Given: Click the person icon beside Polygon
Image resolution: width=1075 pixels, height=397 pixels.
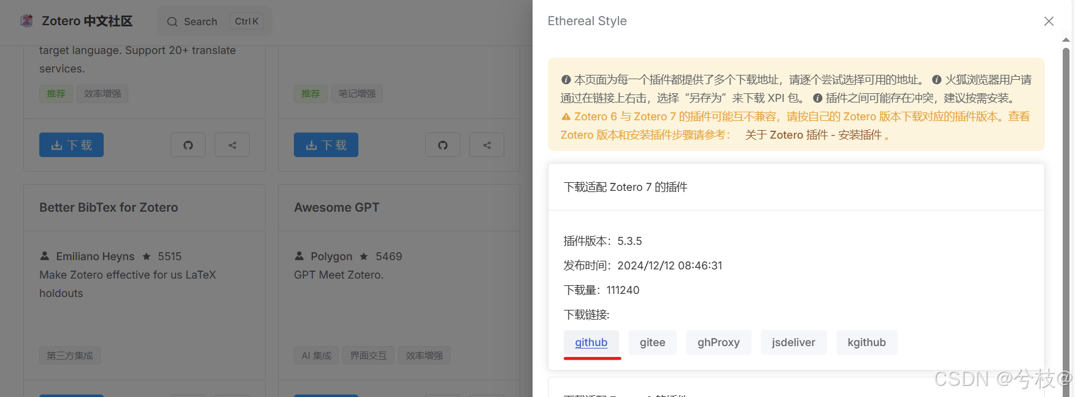Looking at the screenshot, I should tap(299, 256).
